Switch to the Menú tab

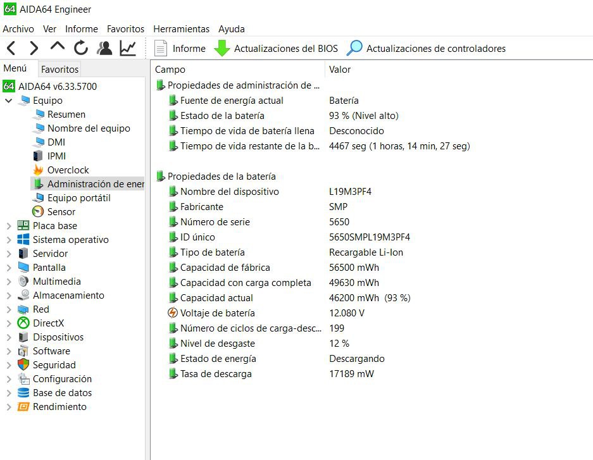pos(15,68)
